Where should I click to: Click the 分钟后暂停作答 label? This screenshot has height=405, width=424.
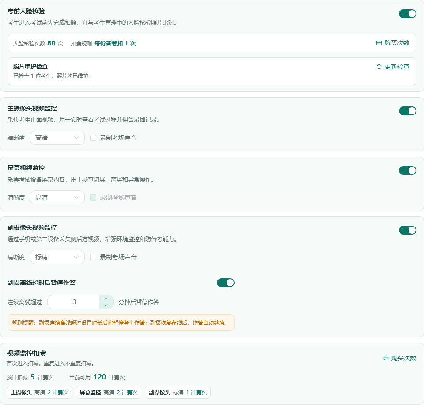pos(139,302)
